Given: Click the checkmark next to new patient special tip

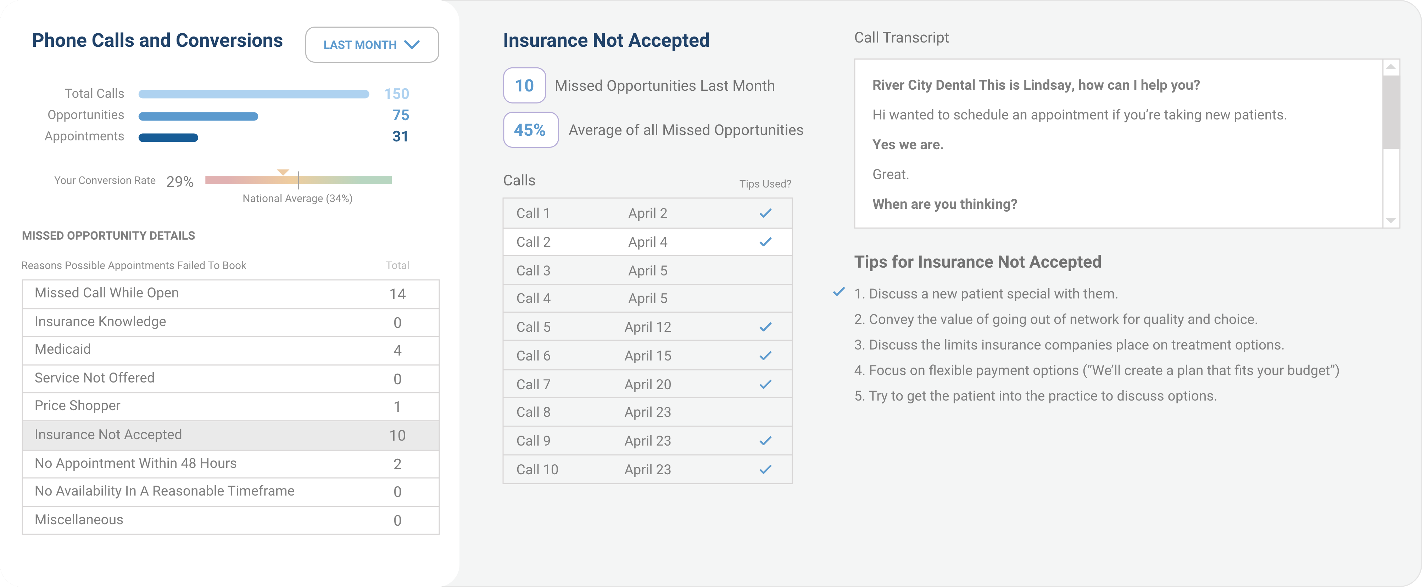Looking at the screenshot, I should click(x=838, y=292).
